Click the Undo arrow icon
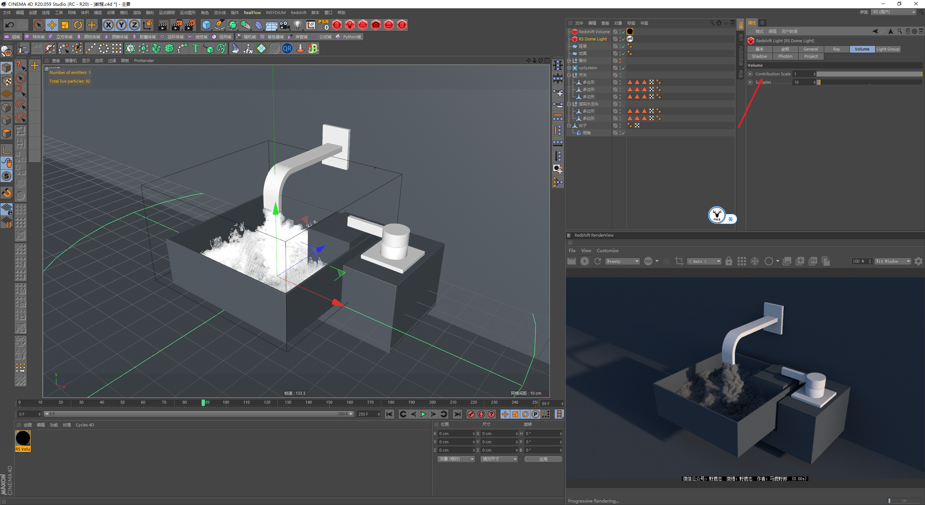The image size is (925, 505). coord(10,25)
